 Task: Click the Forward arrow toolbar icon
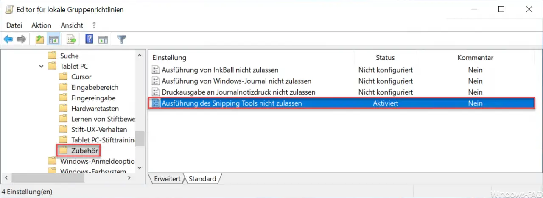coord(21,39)
